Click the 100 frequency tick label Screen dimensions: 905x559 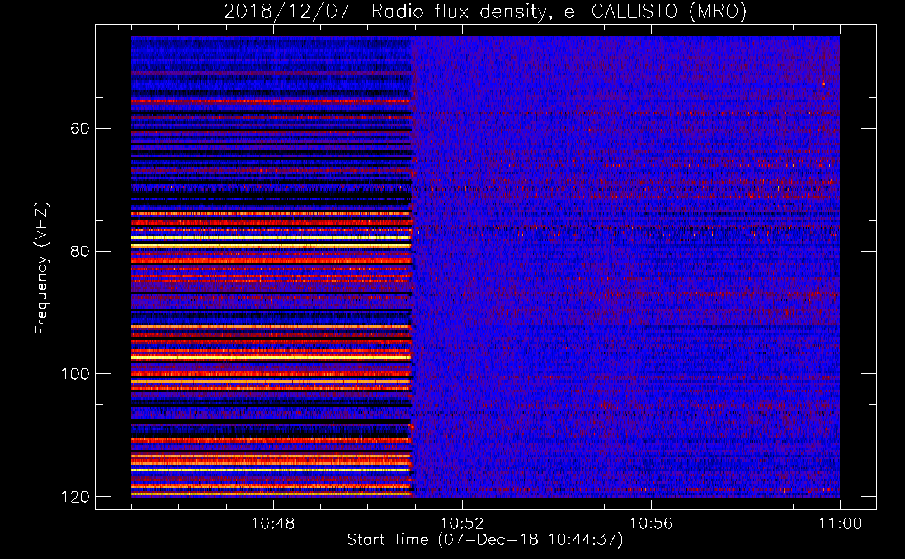pyautogui.click(x=76, y=374)
